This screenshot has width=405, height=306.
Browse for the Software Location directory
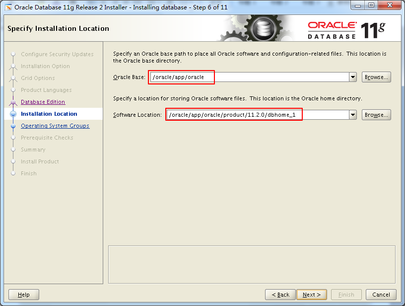376,115
